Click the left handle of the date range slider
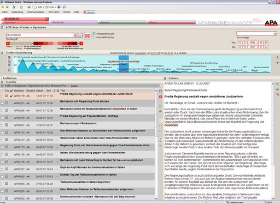 pos(32,44)
